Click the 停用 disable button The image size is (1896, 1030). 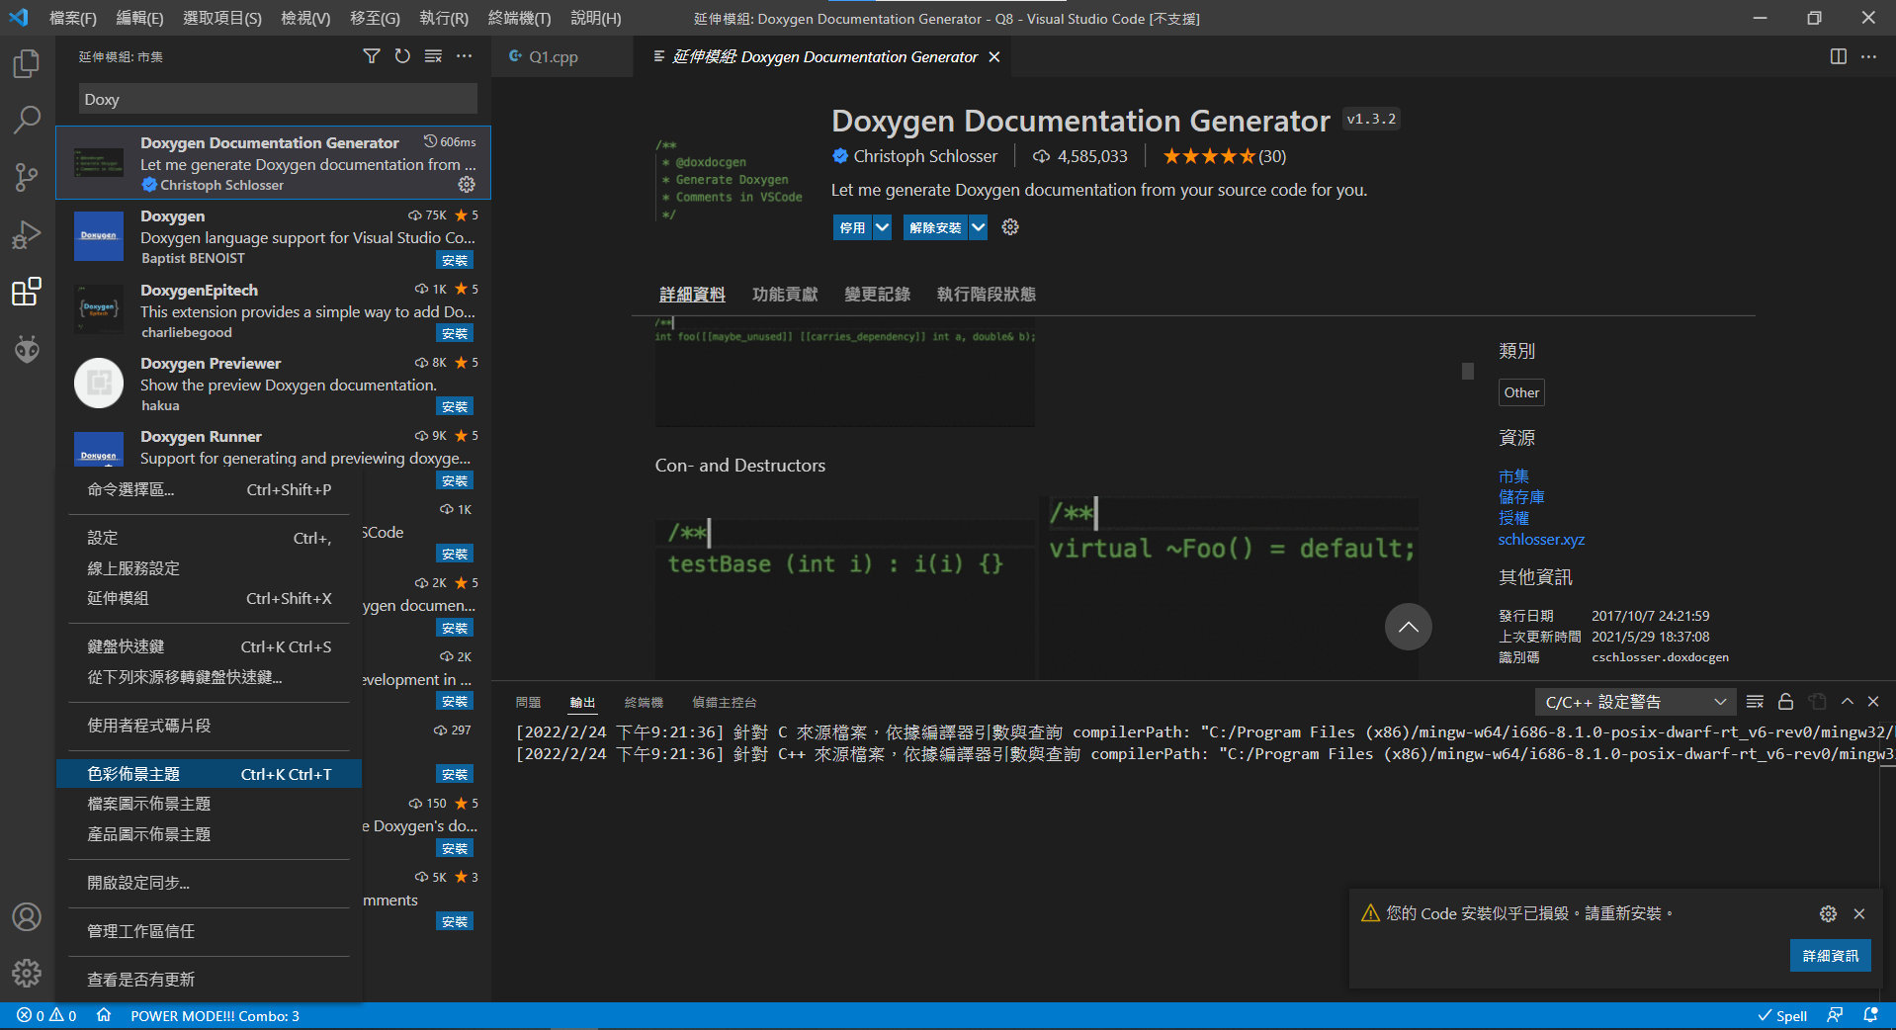coord(852,227)
